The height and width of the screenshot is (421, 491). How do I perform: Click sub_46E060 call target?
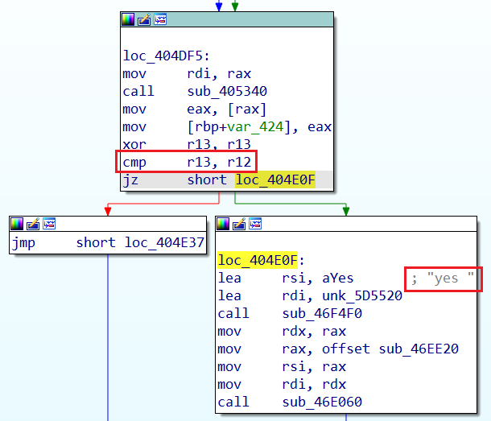click(322, 402)
